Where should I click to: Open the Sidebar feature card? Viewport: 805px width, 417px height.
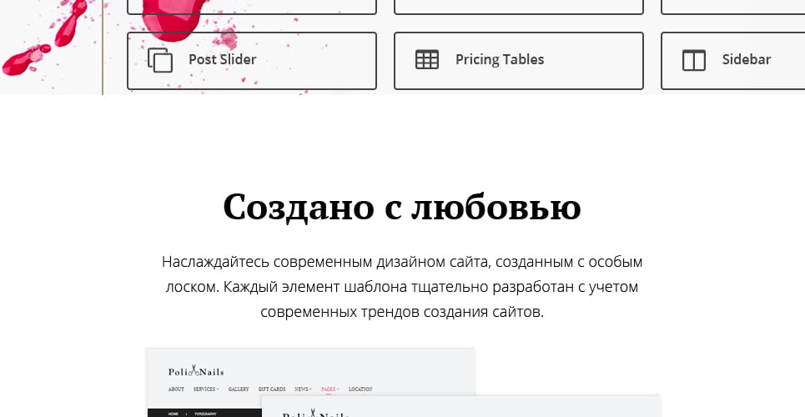point(733,61)
